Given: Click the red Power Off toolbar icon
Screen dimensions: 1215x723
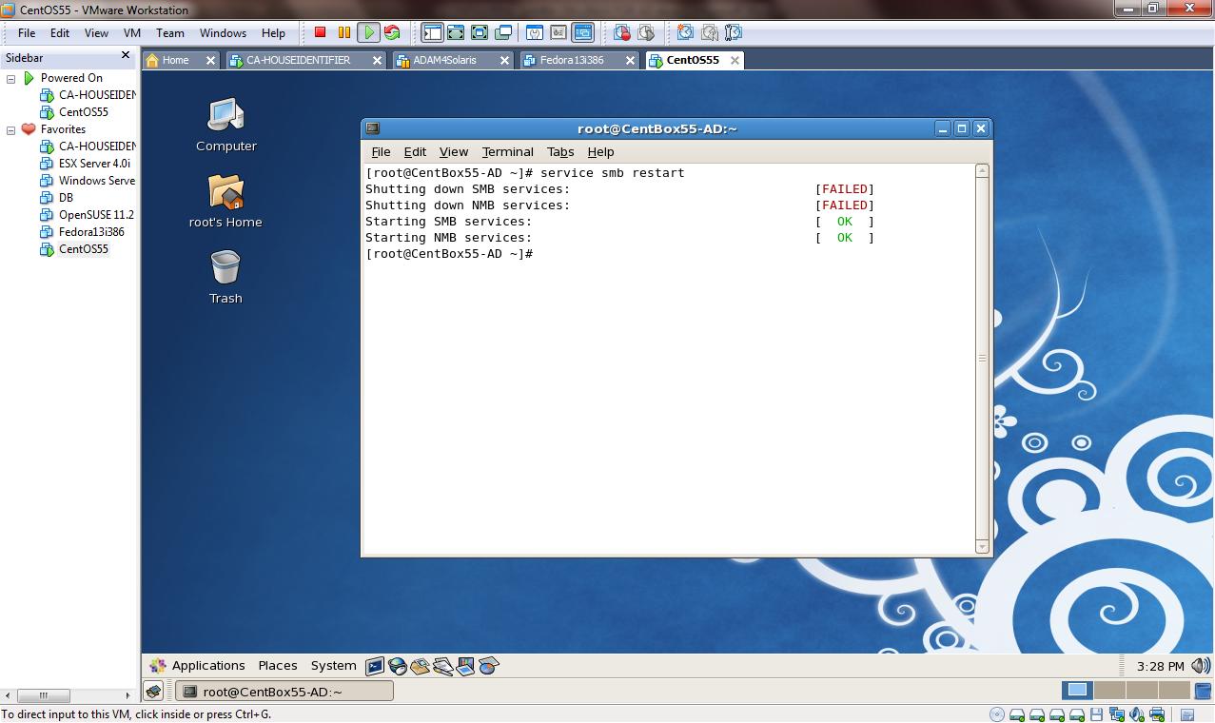Looking at the screenshot, I should point(321,32).
